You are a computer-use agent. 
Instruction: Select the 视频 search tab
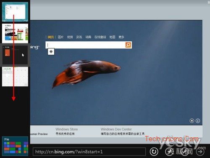(x=70, y=37)
